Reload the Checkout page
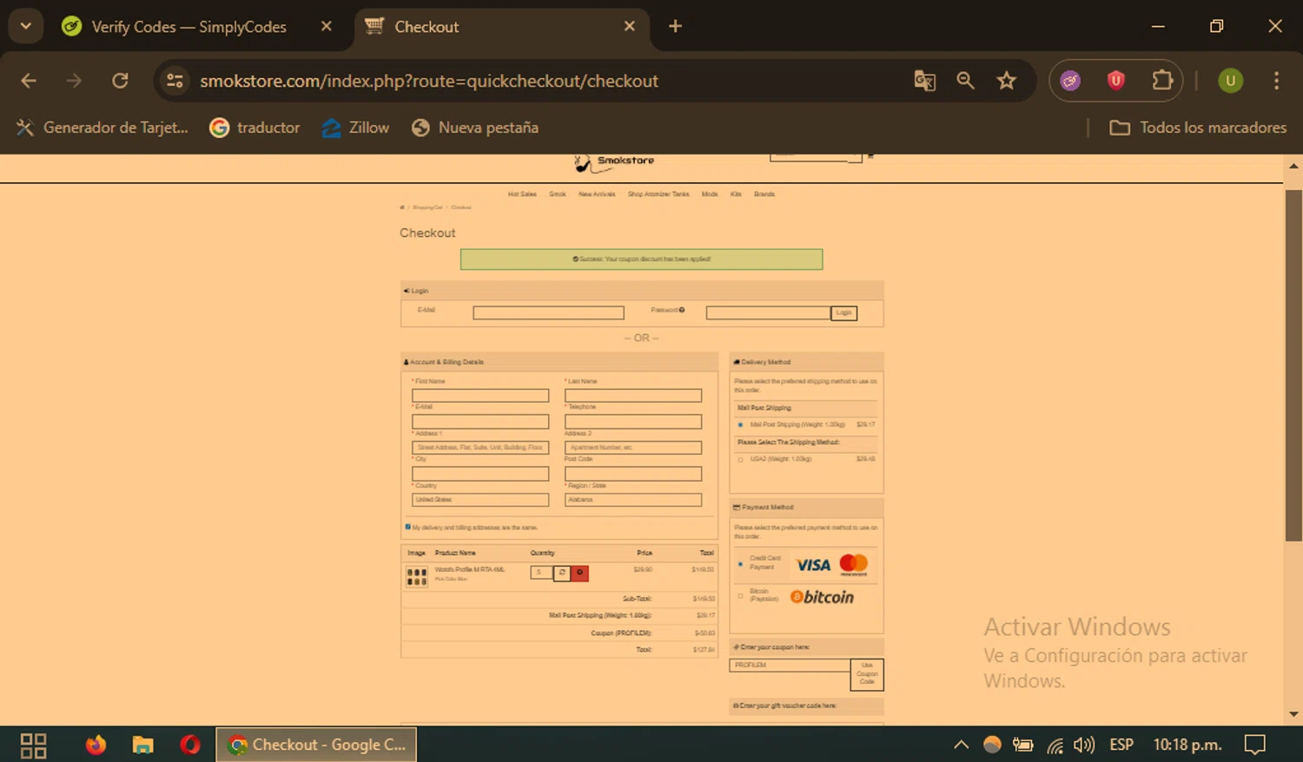 point(120,81)
